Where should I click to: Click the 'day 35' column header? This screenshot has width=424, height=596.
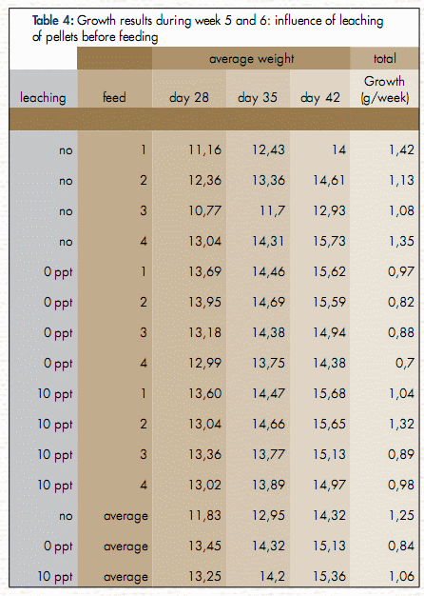coord(258,98)
